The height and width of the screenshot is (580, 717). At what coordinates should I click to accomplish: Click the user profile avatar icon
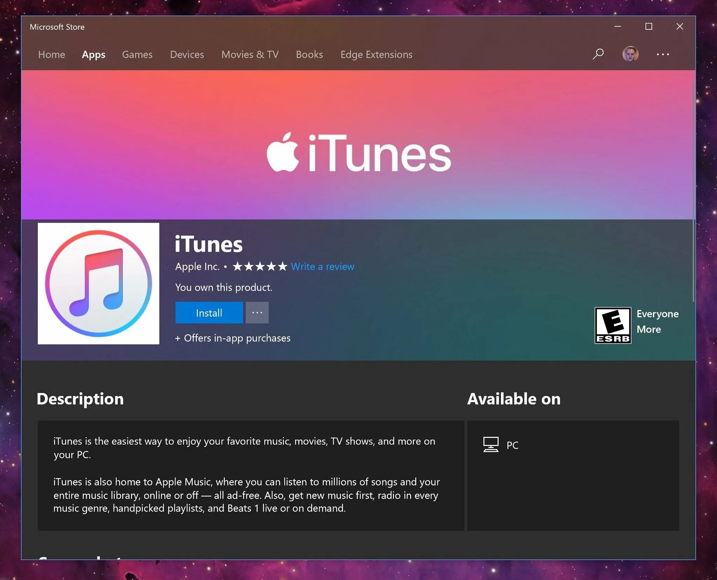pyautogui.click(x=630, y=54)
